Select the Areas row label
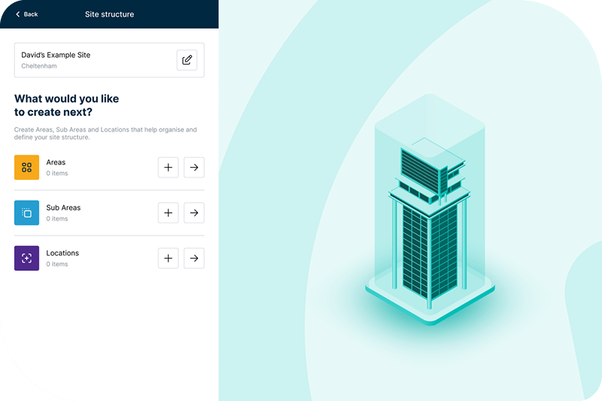The image size is (602, 401). (56, 163)
